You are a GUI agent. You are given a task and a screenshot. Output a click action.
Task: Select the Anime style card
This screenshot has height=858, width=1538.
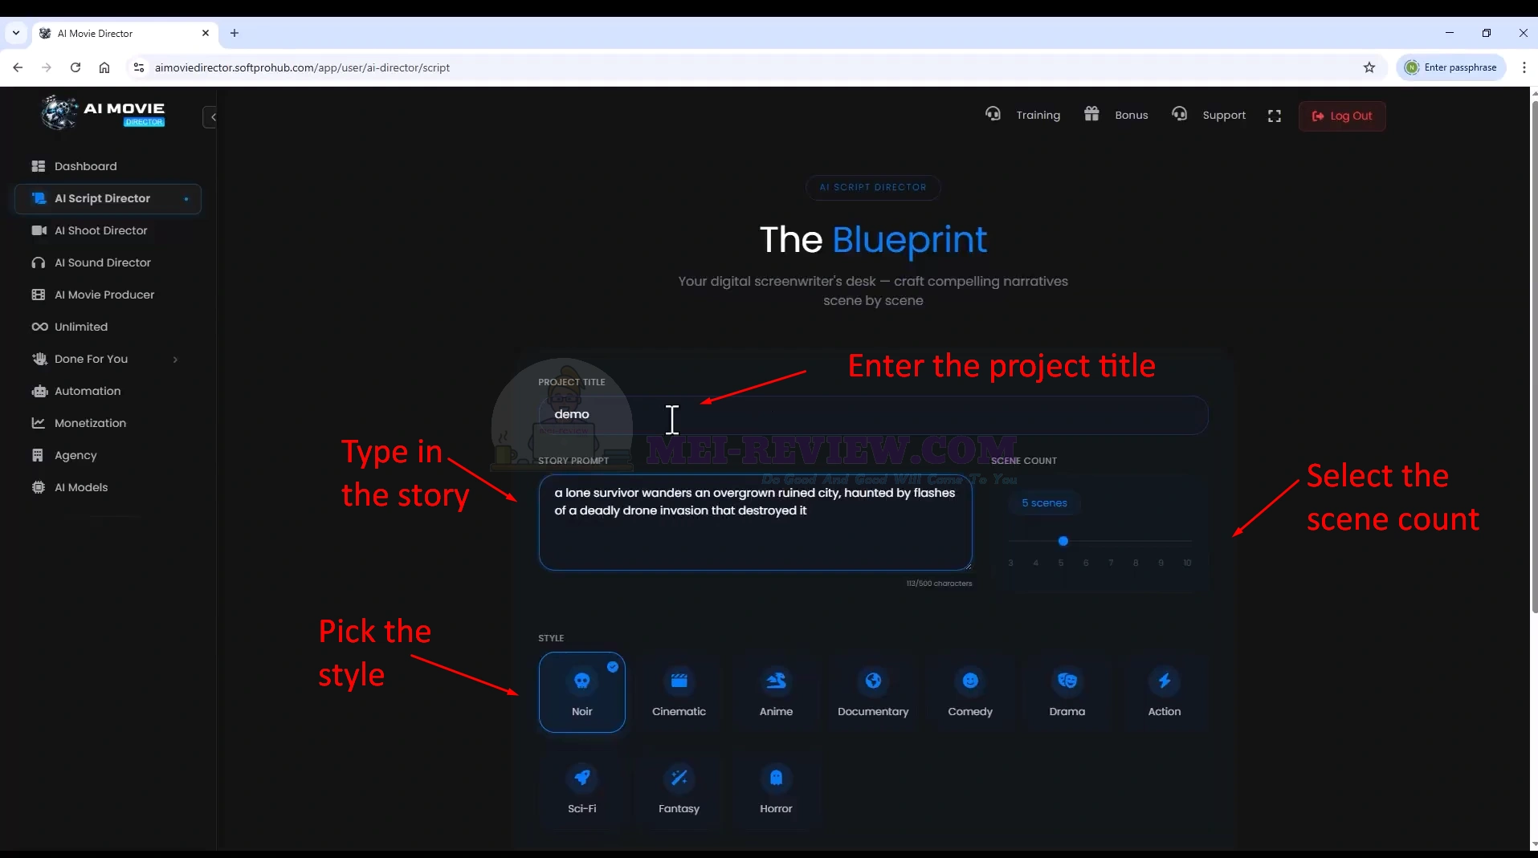776,692
